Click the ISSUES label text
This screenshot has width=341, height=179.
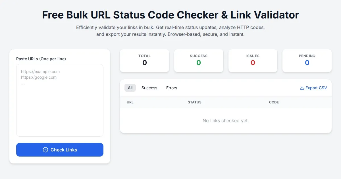click(x=253, y=56)
